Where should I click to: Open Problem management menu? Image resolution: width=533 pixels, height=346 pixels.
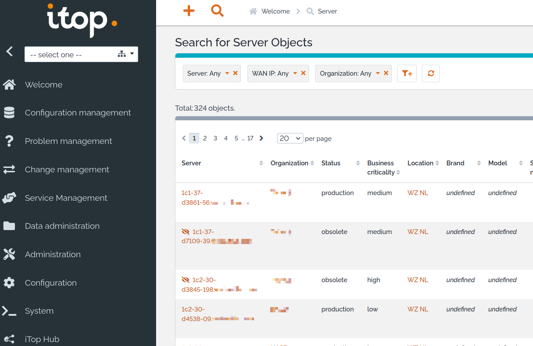(x=68, y=141)
